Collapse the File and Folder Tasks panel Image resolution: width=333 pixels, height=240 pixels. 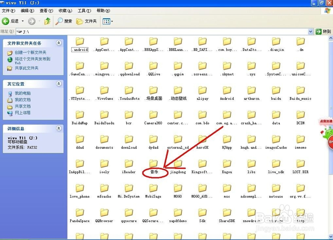tap(59, 43)
